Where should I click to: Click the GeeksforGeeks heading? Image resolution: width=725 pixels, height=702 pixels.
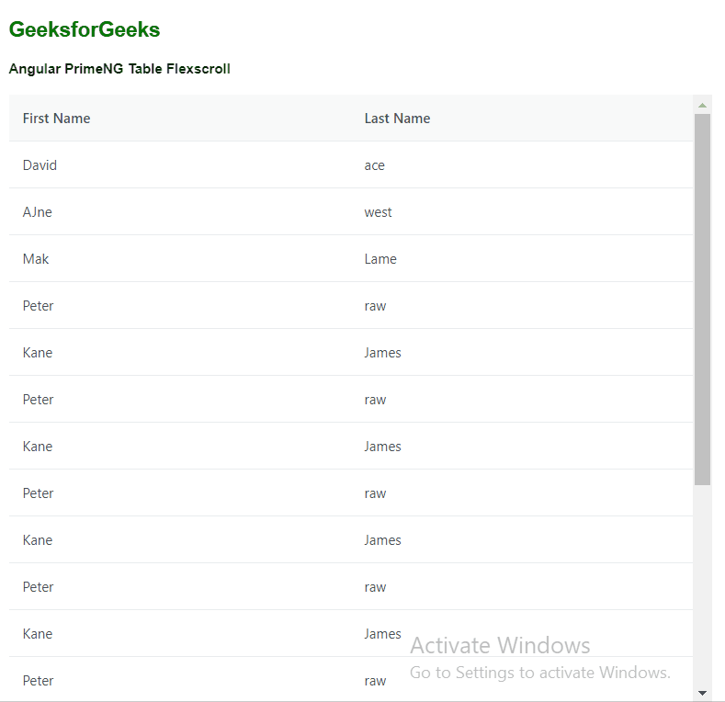(85, 30)
